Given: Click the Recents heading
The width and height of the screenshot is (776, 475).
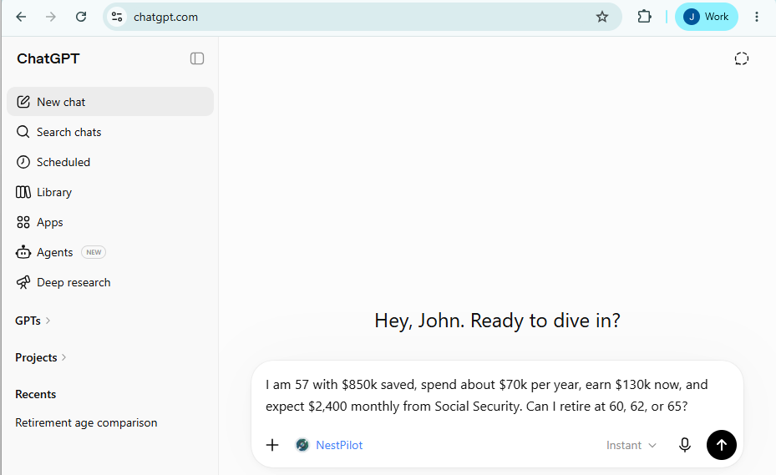Looking at the screenshot, I should [x=36, y=394].
